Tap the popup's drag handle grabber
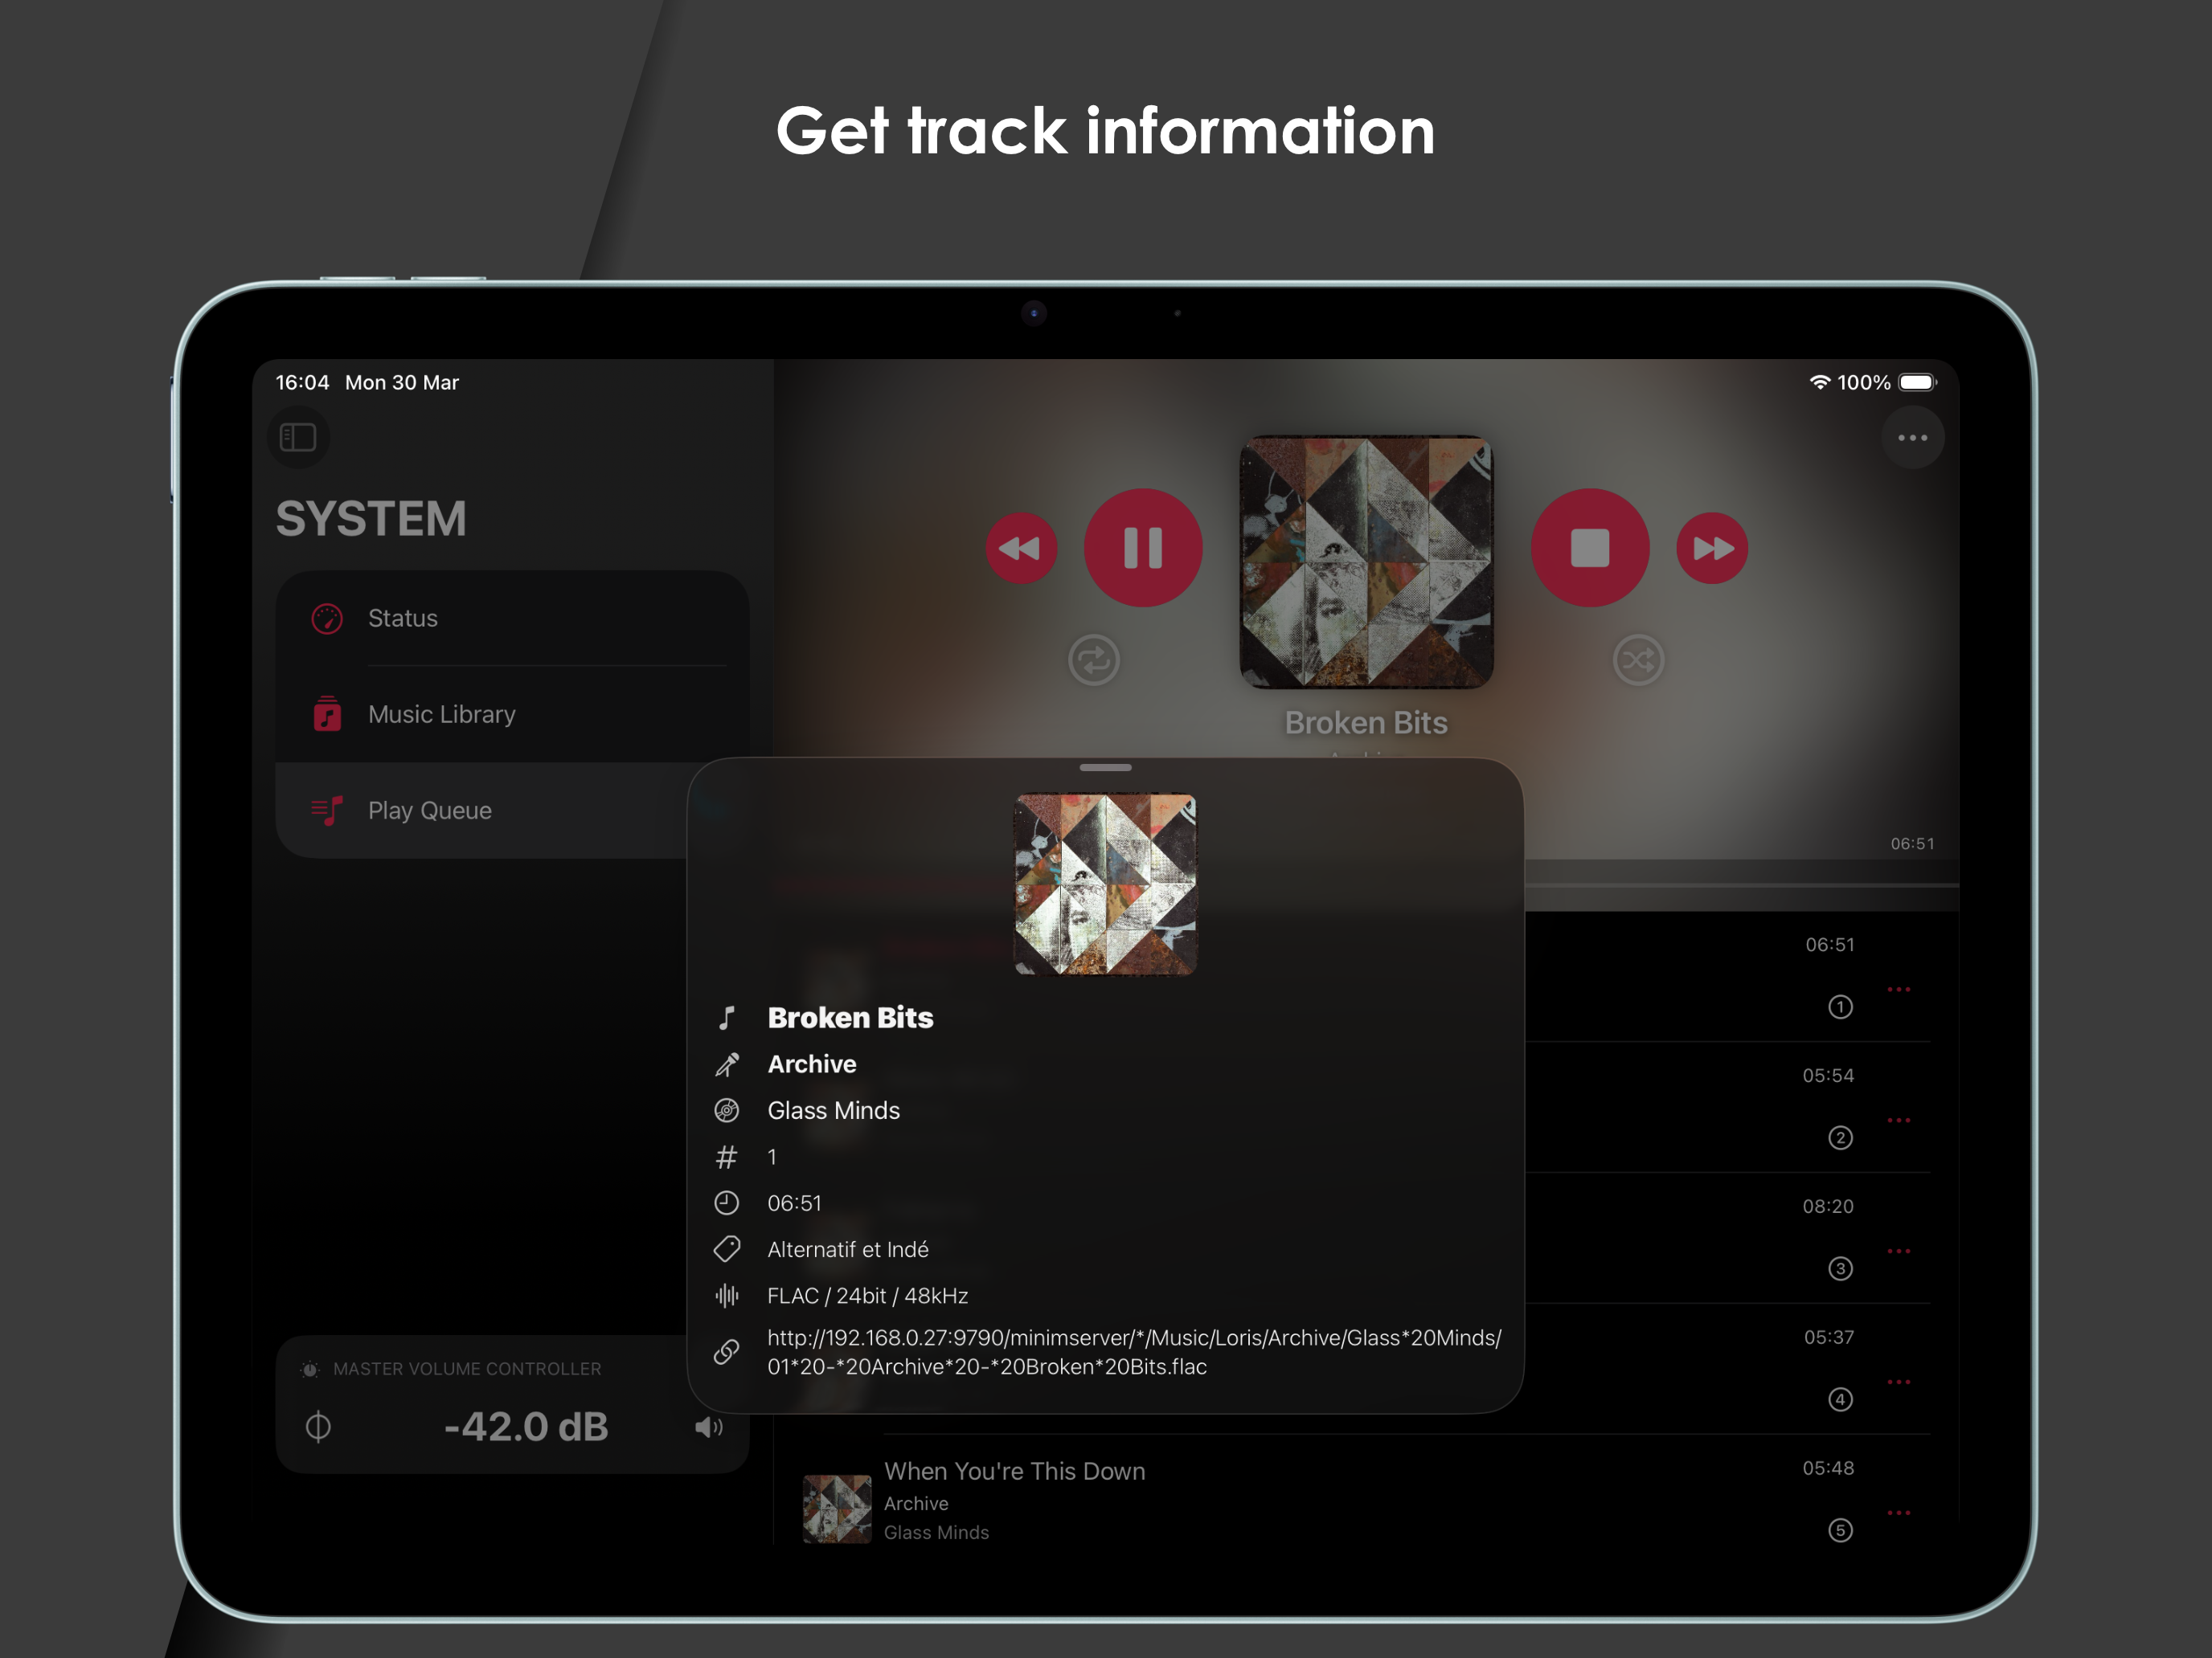The width and height of the screenshot is (2212, 1658). (x=1105, y=767)
